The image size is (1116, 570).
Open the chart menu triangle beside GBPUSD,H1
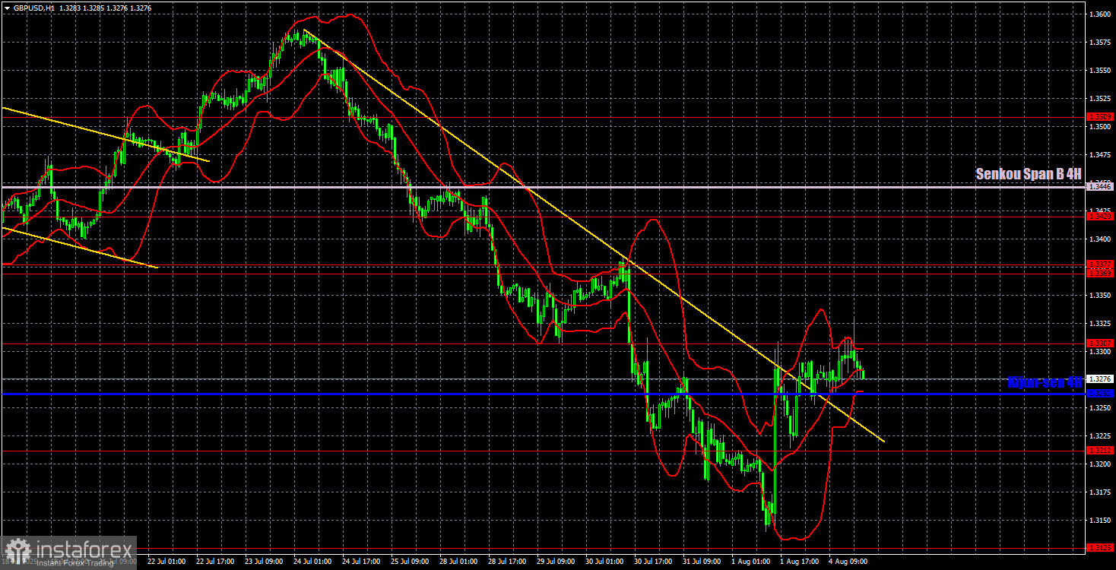[8, 8]
